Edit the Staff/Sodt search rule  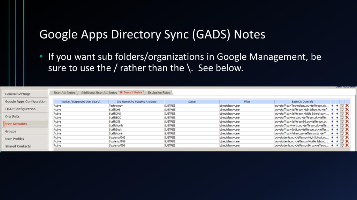tap(342, 130)
